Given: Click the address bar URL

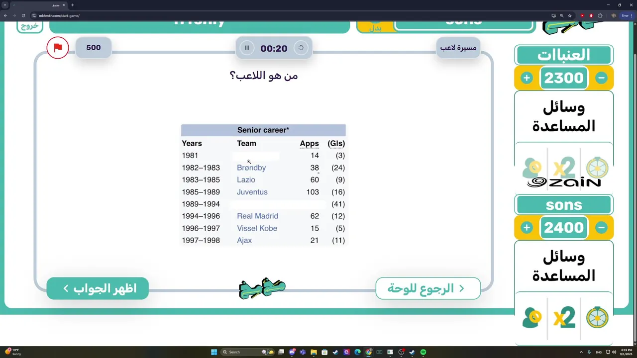Looking at the screenshot, I should click(59, 15).
